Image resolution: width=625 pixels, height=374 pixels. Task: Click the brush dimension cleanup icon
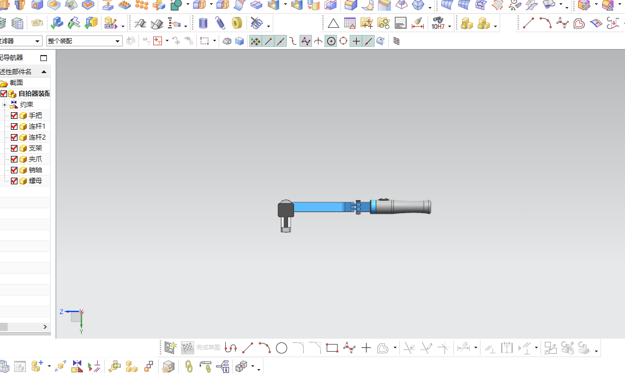417,23
